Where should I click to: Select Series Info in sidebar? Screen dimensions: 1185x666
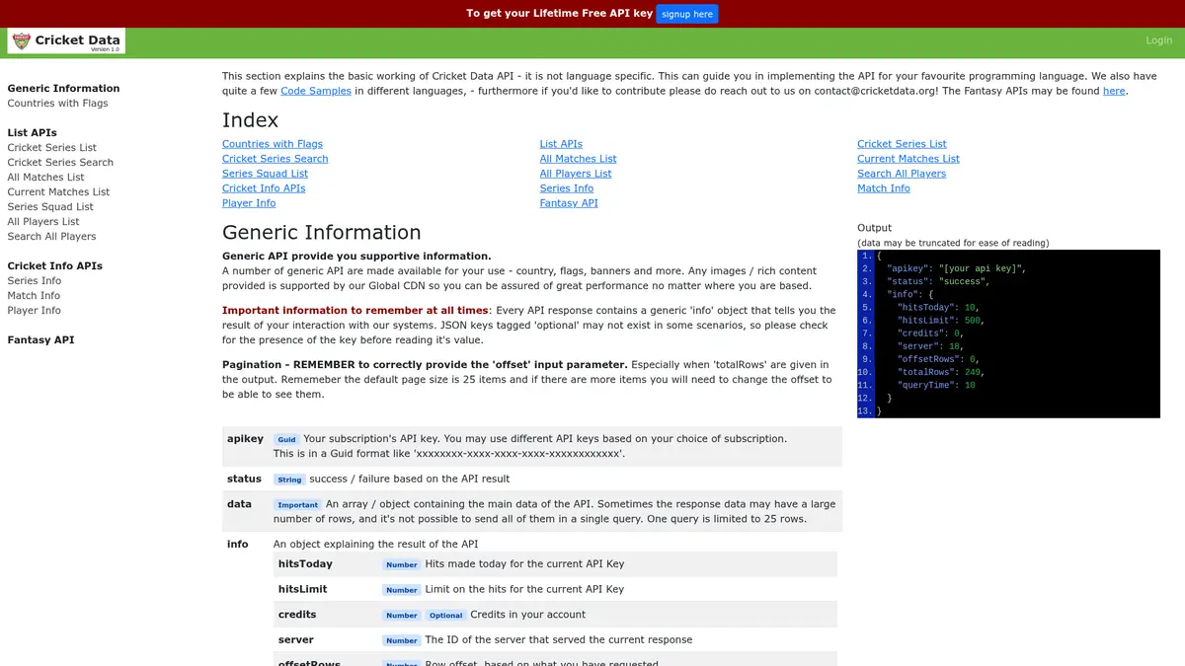34,281
